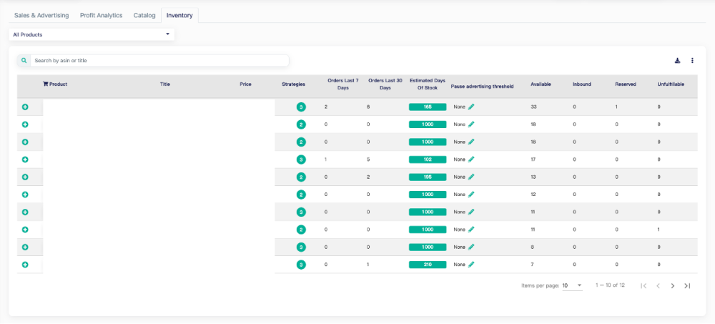Sort by Available column header
The image size is (715, 324).
(x=541, y=84)
